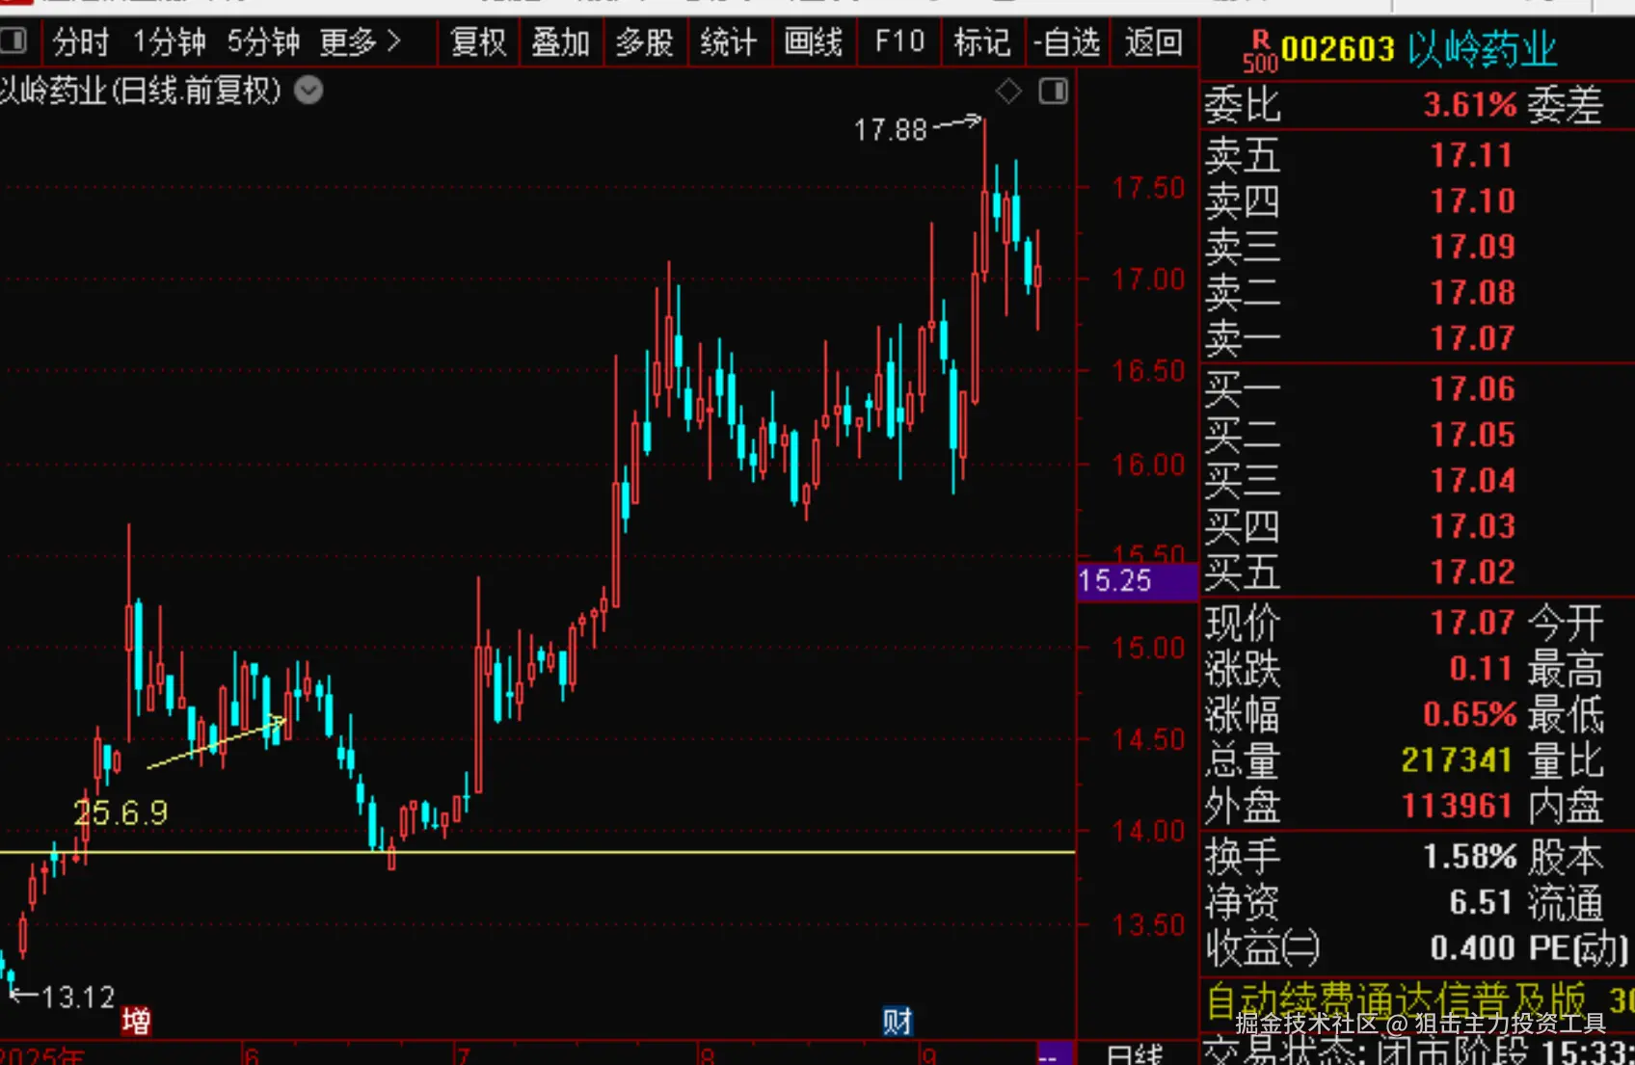This screenshot has height=1065, width=1635.
Task: Click the 日线 period label at bottom
Action: [x=1135, y=1055]
